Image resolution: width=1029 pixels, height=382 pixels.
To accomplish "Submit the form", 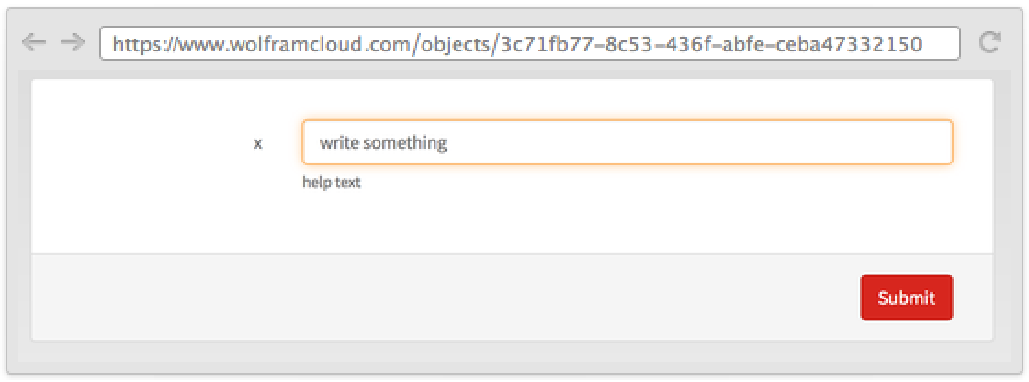I will (906, 298).
